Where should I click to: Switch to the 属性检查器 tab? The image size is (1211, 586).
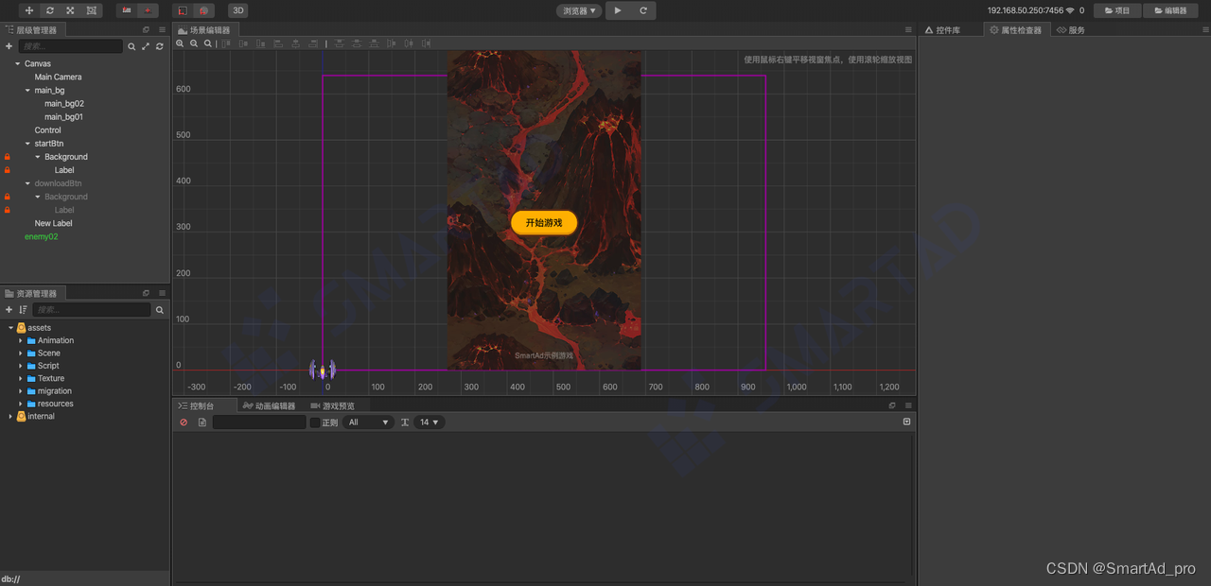click(1016, 30)
